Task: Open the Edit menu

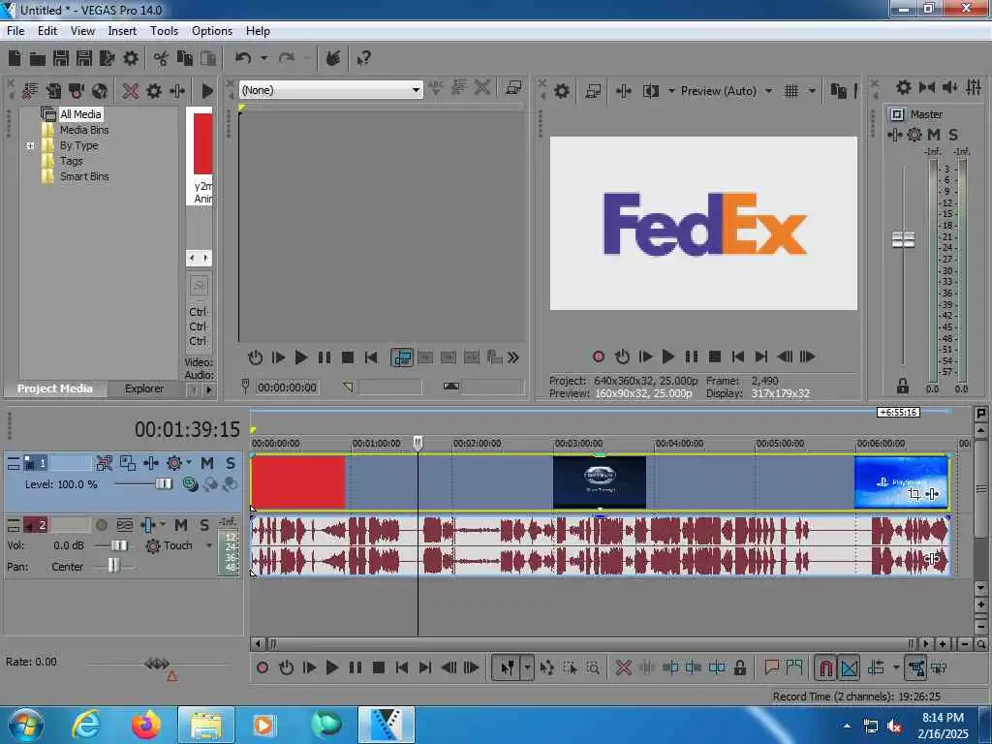Action: (x=47, y=30)
